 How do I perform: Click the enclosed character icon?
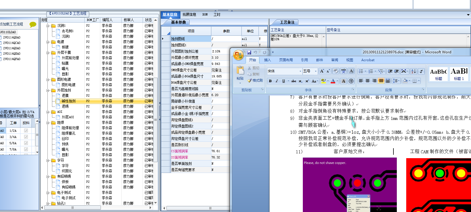point(351,81)
